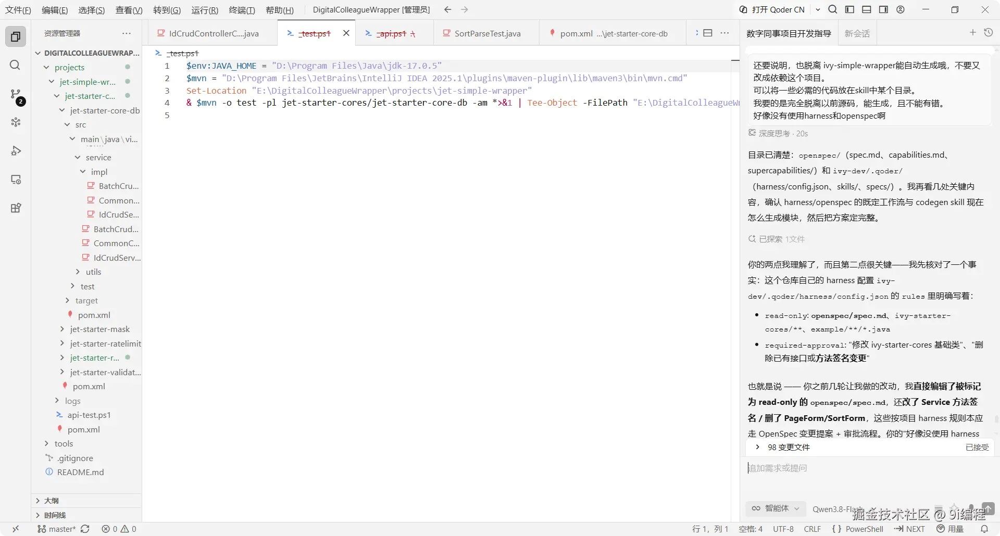Open editor more actions ellipsis
Image resolution: width=1000 pixels, height=536 pixels.
pos(724,33)
